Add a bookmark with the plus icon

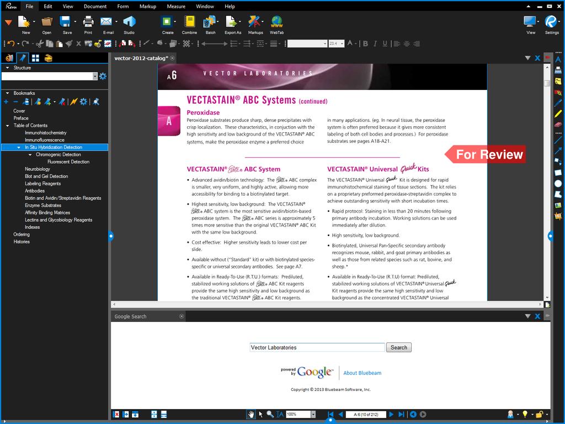point(6,102)
